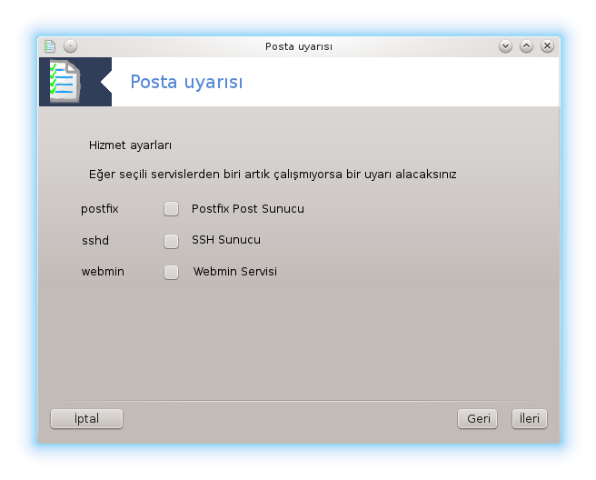
Task: Click the round pin button in title bar
Action: click(x=70, y=46)
